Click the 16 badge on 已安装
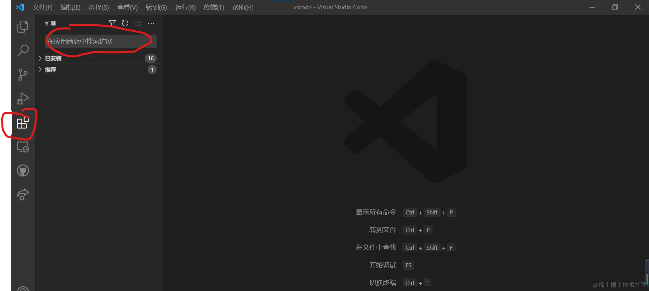The width and height of the screenshot is (649, 291). [x=151, y=58]
